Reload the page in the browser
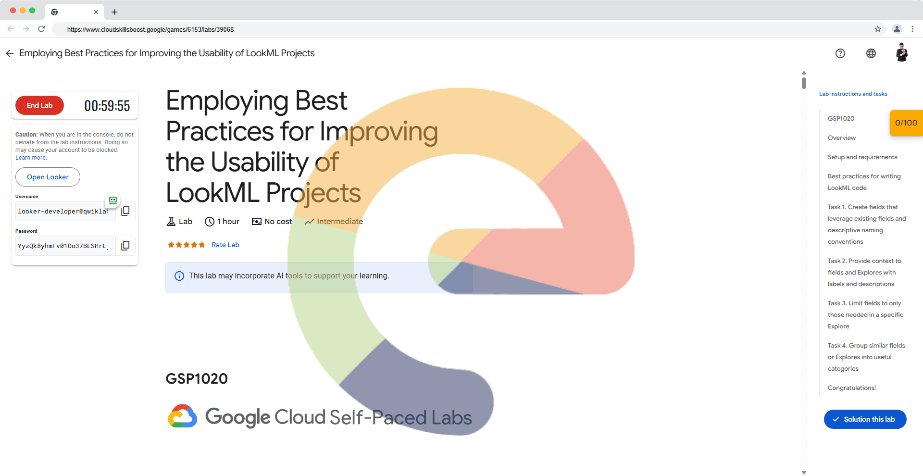 coord(41,29)
